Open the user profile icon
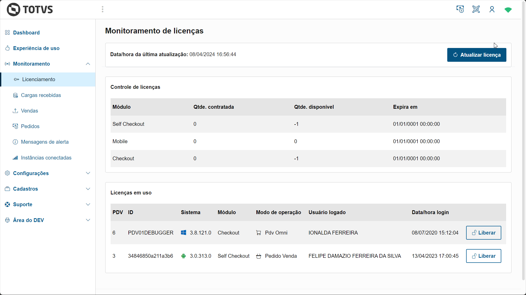 pos(492,9)
